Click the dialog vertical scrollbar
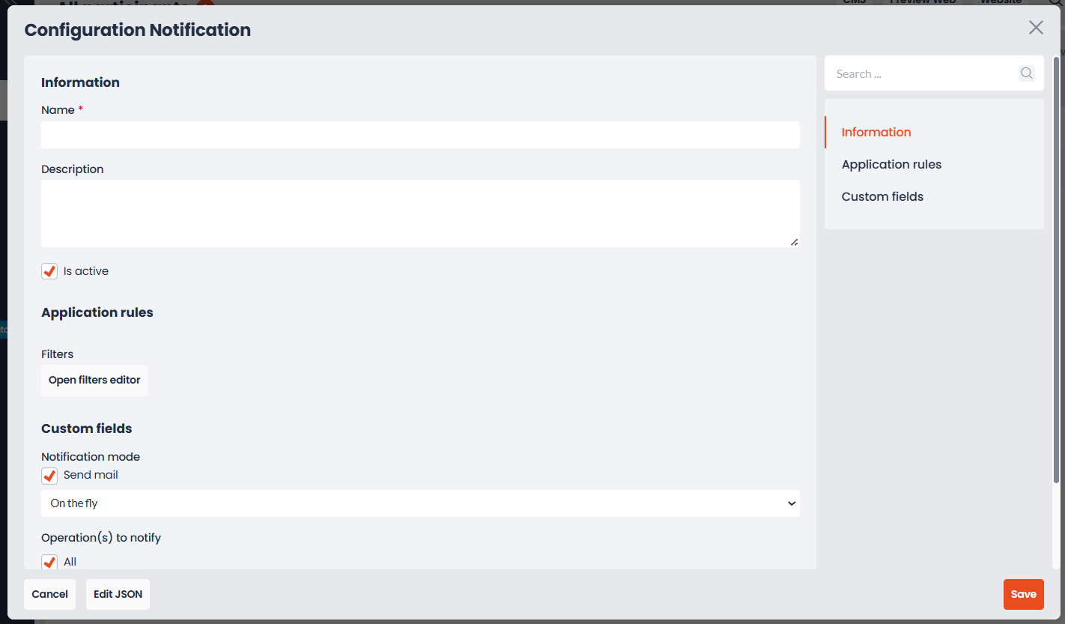Screen dimensions: 1065x624 (x=1056, y=270)
